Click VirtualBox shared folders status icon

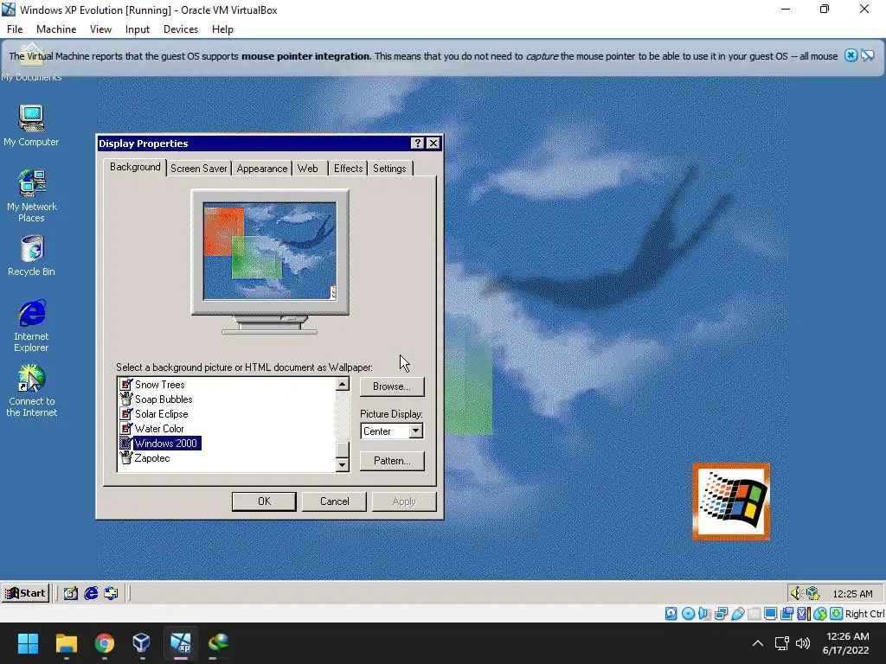pyautogui.click(x=754, y=614)
